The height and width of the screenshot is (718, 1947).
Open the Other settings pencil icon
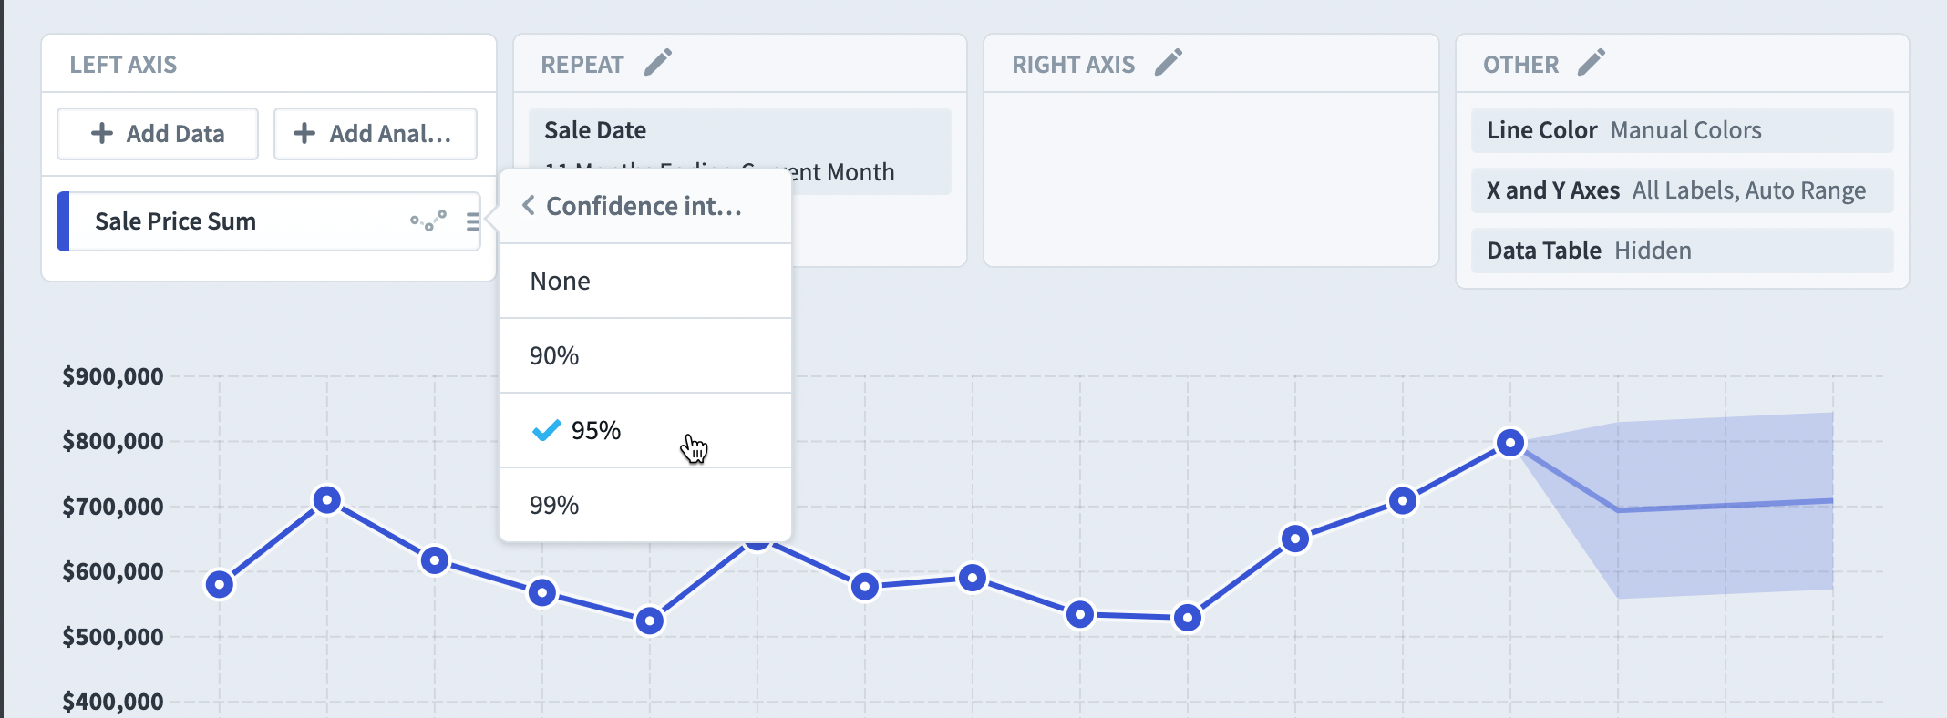[x=1592, y=63]
